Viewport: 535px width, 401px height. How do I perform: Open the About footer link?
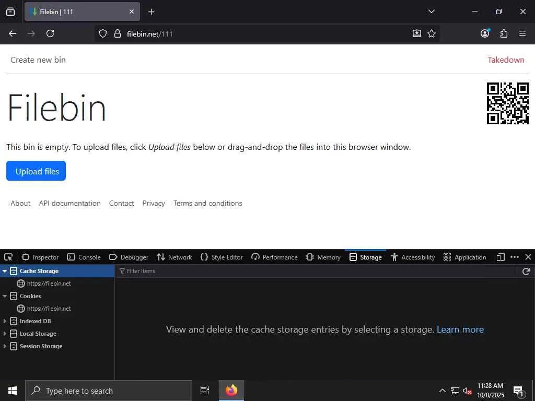20,203
